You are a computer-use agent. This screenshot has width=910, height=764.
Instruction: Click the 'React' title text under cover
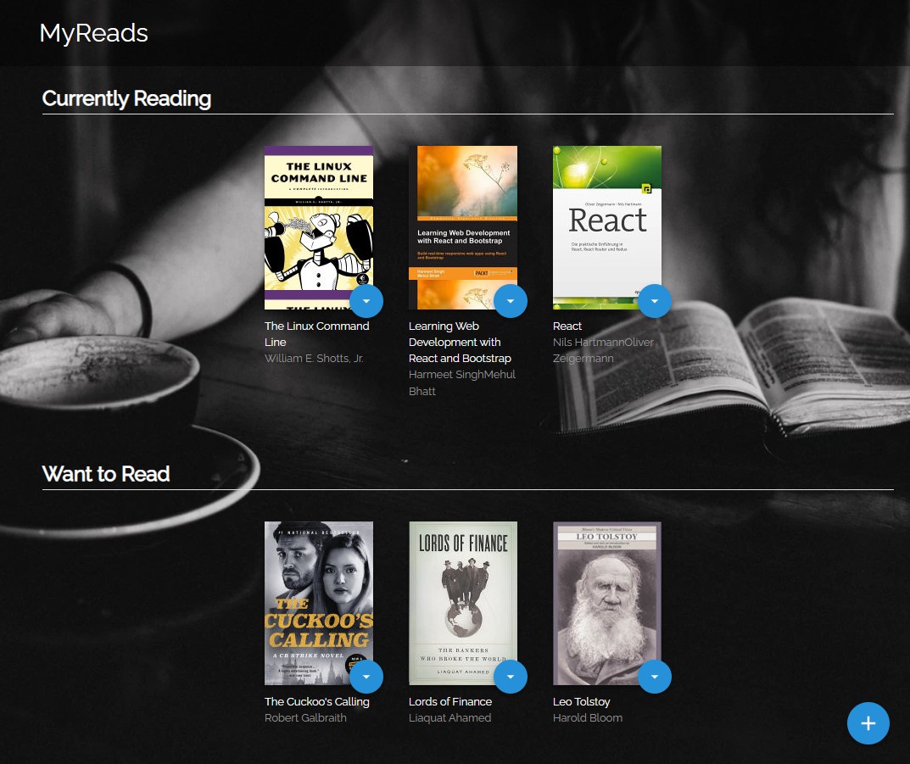coord(567,326)
